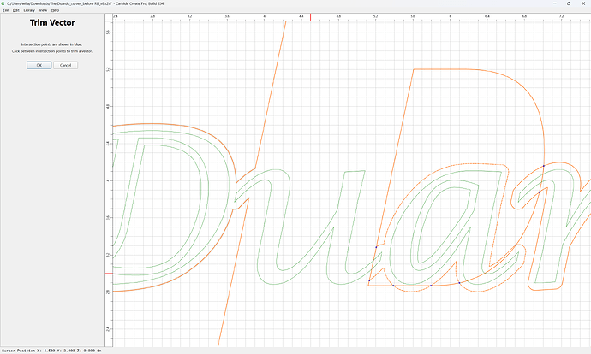Open the Help menu
The image size is (591, 354).
pos(55,10)
